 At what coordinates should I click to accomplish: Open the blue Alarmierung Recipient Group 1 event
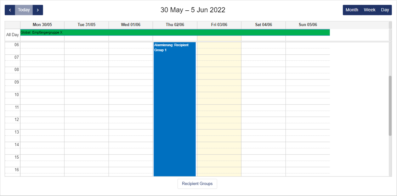tap(174, 110)
